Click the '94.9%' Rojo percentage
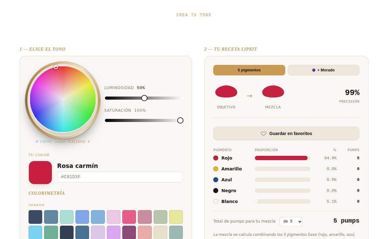The height and width of the screenshot is (239, 388). point(330,158)
